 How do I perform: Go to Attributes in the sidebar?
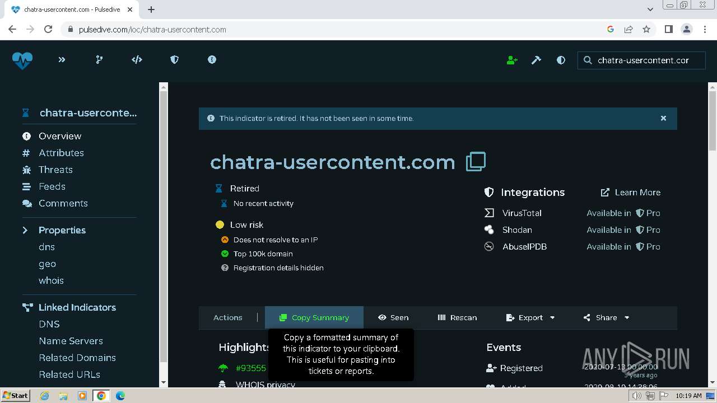[61, 153]
